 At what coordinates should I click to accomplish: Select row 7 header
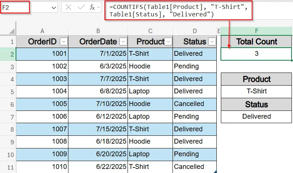(x=8, y=117)
